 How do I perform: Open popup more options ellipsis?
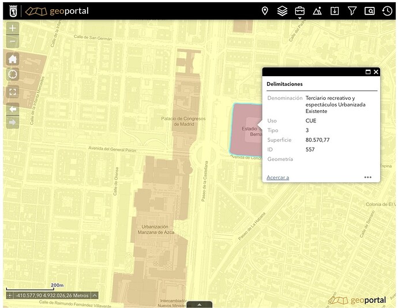pos(368,177)
